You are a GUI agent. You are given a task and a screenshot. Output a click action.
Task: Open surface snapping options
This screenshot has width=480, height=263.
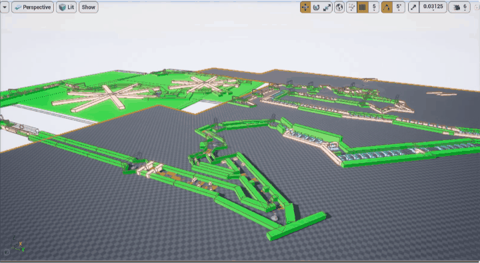pyautogui.click(x=351, y=7)
